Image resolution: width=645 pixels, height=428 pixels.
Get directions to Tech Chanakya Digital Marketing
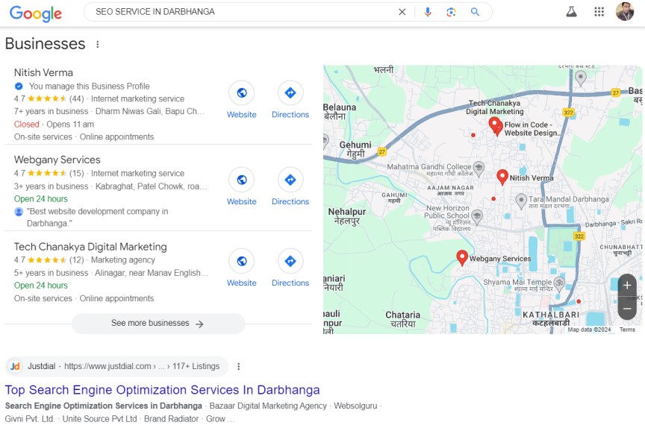point(290,261)
